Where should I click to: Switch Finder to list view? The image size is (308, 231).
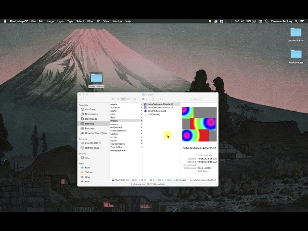click(118, 99)
